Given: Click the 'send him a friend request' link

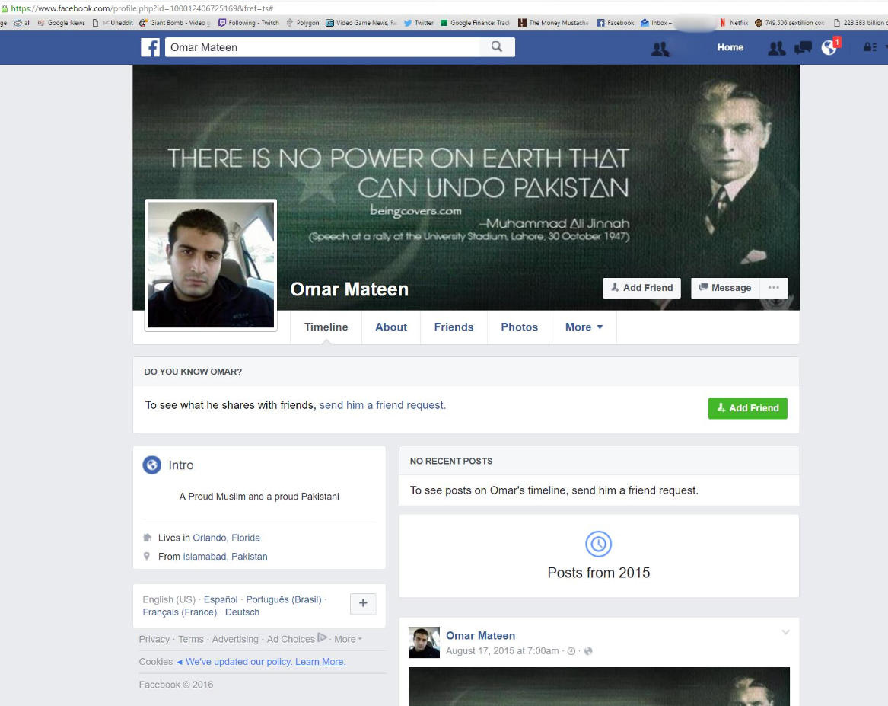Looking at the screenshot, I should pyautogui.click(x=382, y=405).
